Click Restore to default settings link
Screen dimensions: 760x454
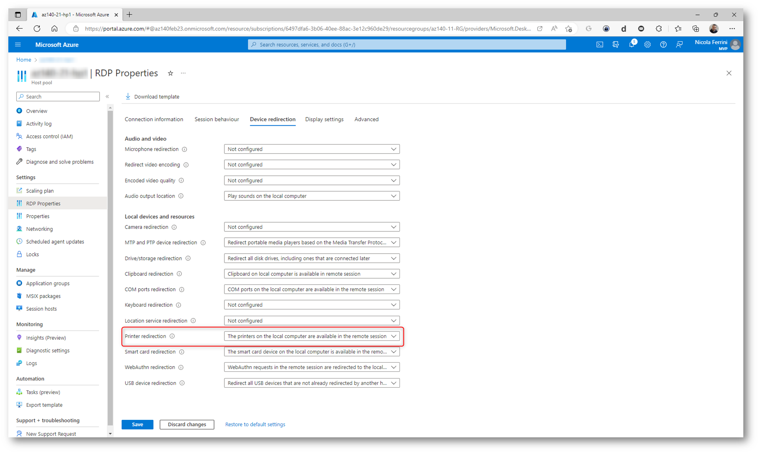click(x=255, y=424)
